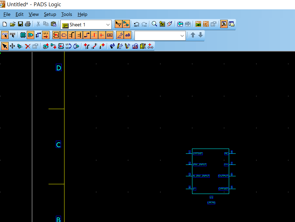Select border zone letter D

pos(59,68)
